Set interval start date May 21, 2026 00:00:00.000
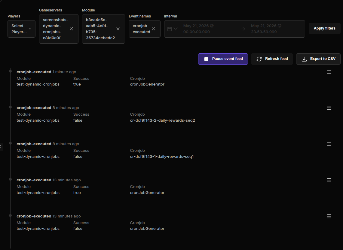The image size is (343, 250). [198, 29]
